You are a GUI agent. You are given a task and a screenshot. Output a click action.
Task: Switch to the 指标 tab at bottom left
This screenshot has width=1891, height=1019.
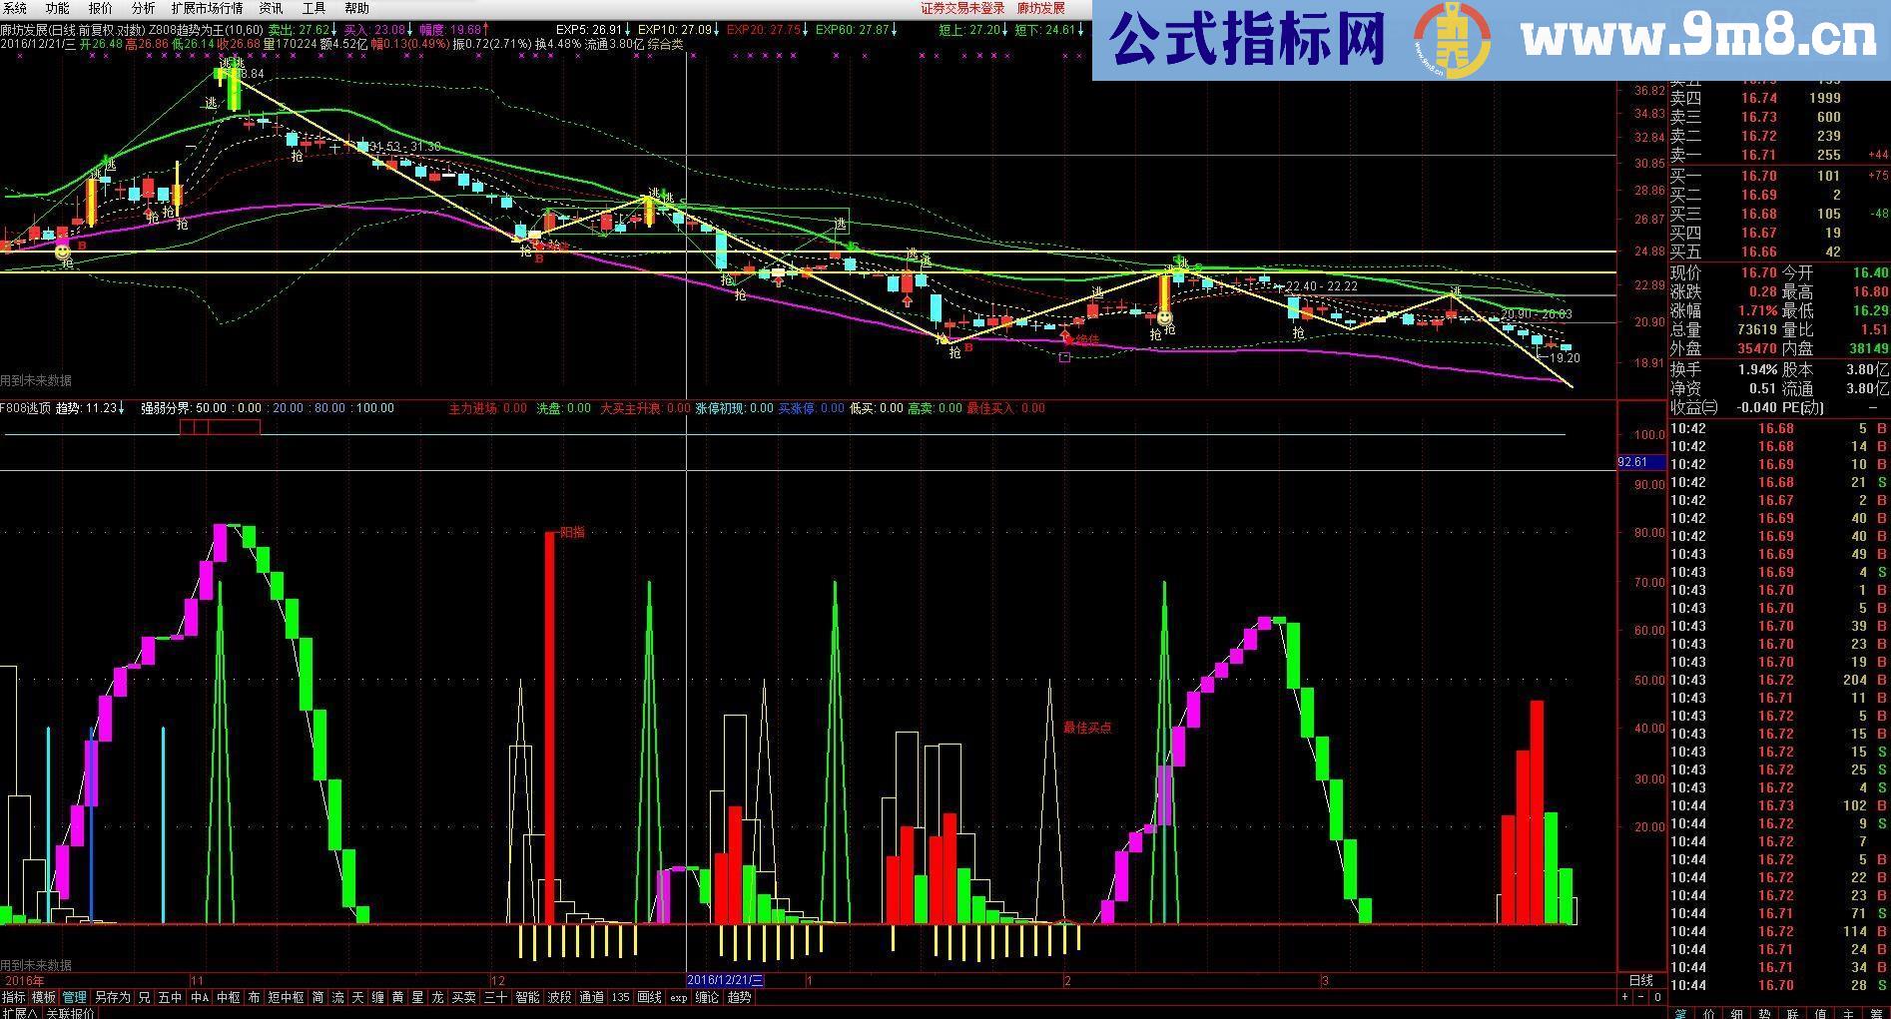point(14,997)
